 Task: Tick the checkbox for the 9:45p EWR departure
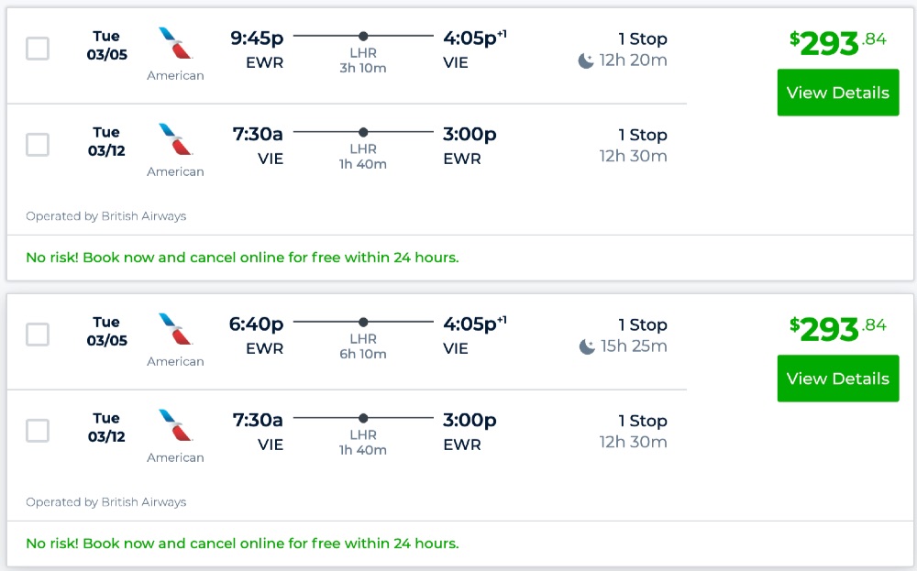pyautogui.click(x=38, y=49)
